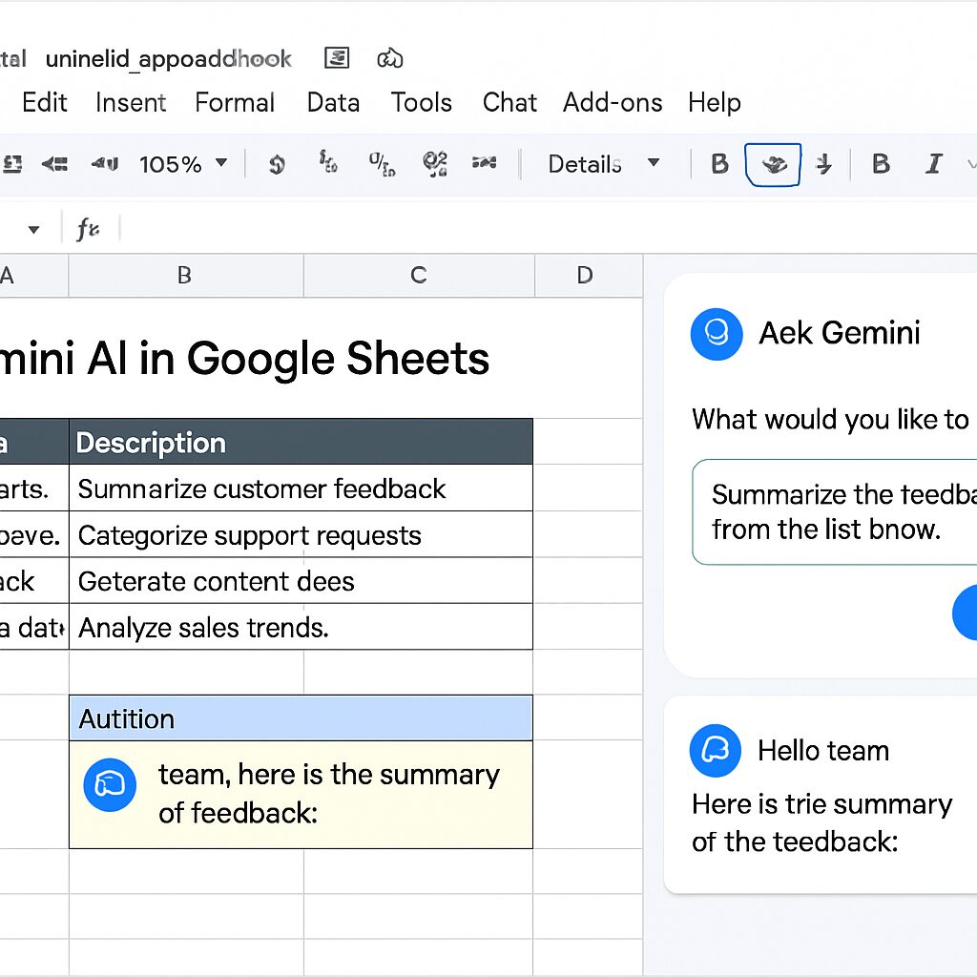The image size is (977, 977).
Task: Open the Formal menu
Action: [x=235, y=102]
